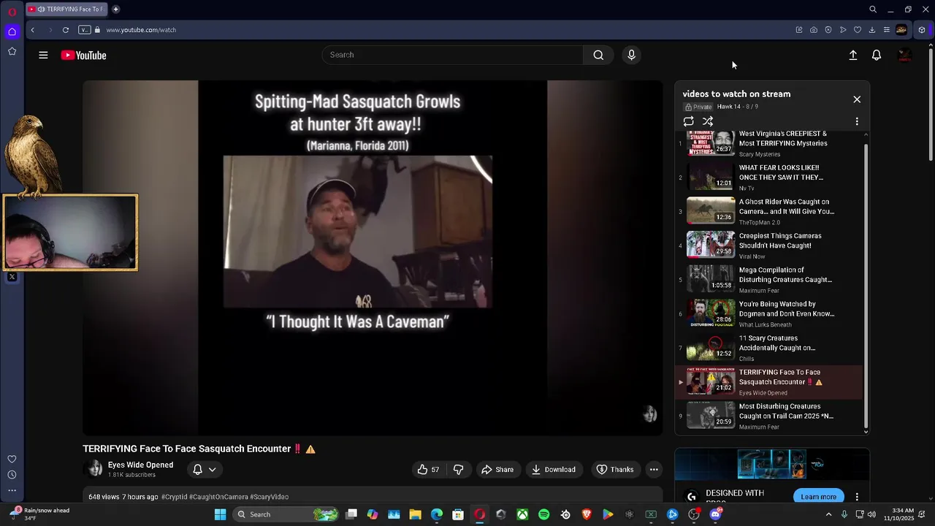Open YouTube notifications bell
Image resolution: width=935 pixels, height=526 pixels.
877,55
